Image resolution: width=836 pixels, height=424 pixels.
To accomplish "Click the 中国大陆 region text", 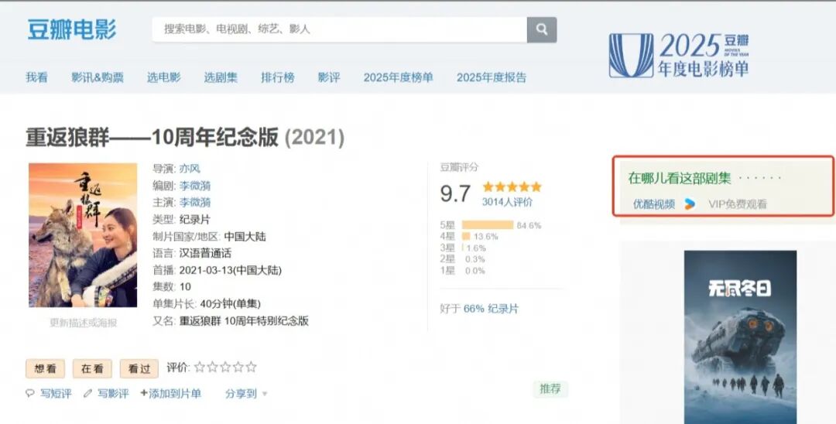I will (x=245, y=237).
